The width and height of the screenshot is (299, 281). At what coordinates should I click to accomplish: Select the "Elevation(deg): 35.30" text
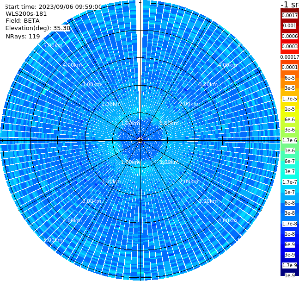pyautogui.click(x=38, y=28)
